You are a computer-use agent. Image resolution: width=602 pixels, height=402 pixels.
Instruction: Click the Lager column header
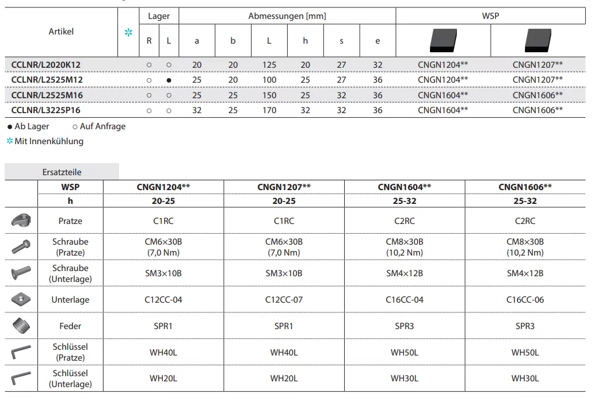click(x=159, y=16)
